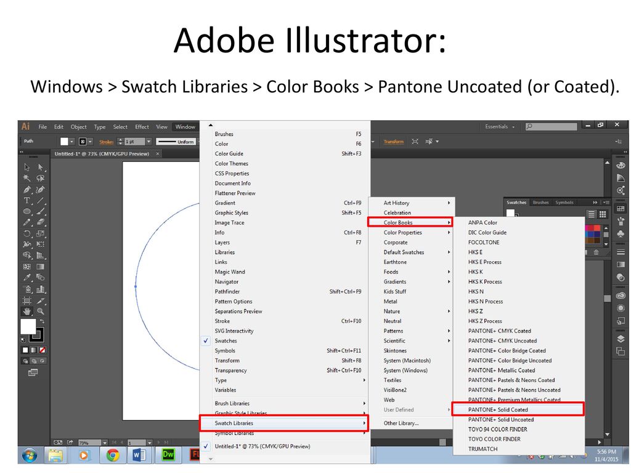This screenshot has height=473, width=631.
Task: Expand the Type submenu
Action: tap(285, 380)
